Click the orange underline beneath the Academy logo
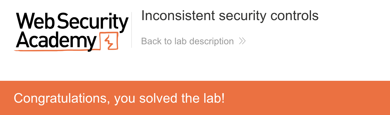This screenshot has width=390, height=115. pyautogui.click(x=58, y=50)
